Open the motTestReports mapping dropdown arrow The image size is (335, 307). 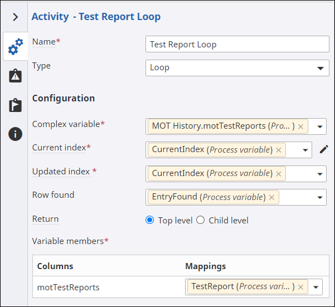pos(316,287)
